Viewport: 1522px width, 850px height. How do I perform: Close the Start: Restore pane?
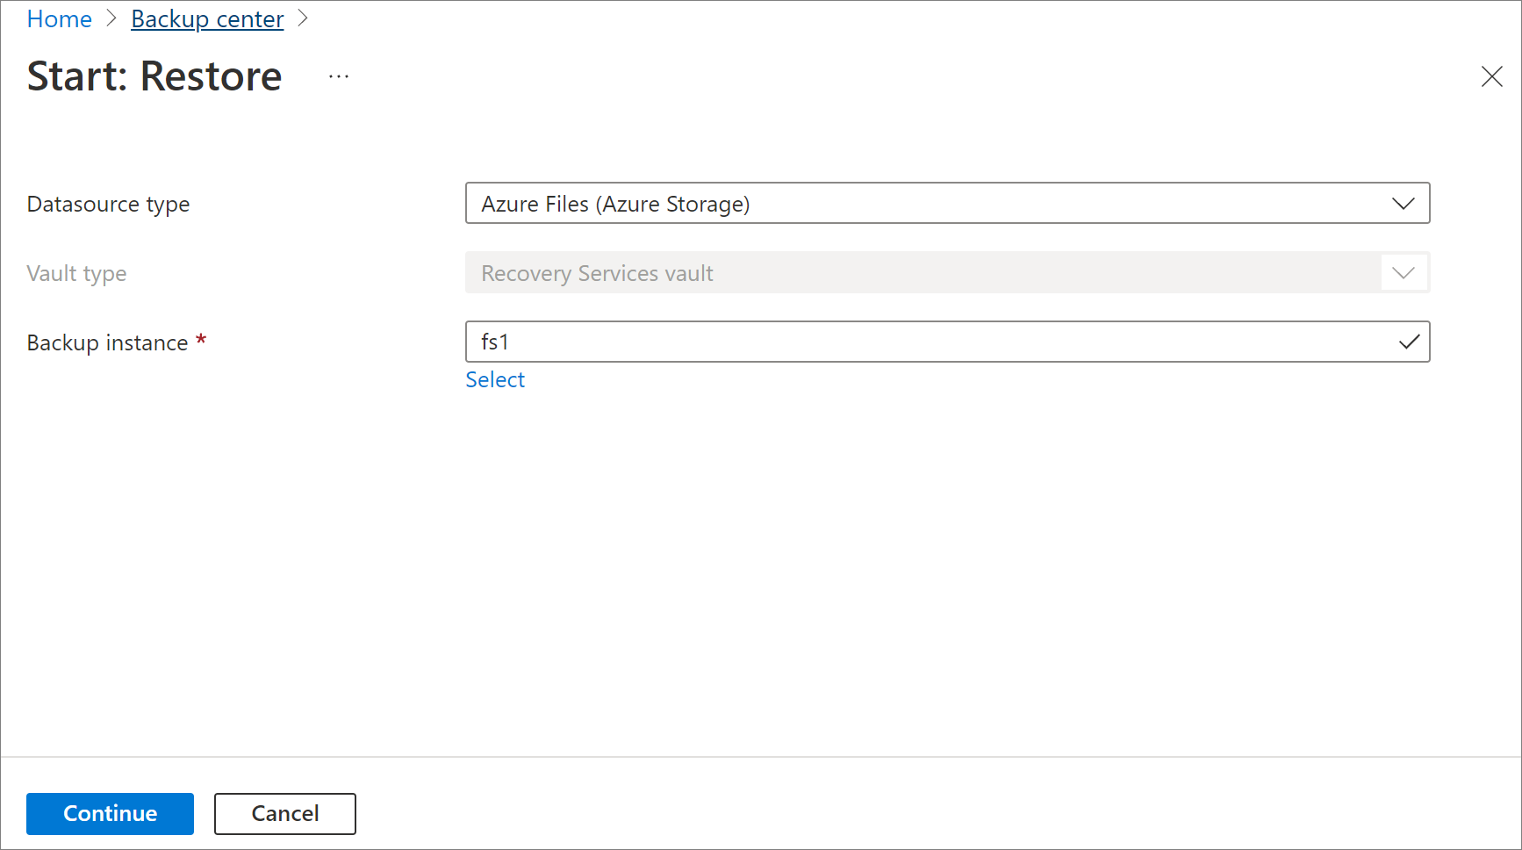pyautogui.click(x=1491, y=77)
